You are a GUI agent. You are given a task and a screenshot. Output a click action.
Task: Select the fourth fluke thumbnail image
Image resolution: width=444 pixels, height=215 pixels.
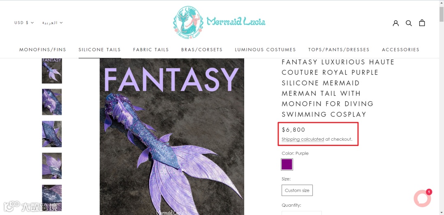pyautogui.click(x=52, y=166)
